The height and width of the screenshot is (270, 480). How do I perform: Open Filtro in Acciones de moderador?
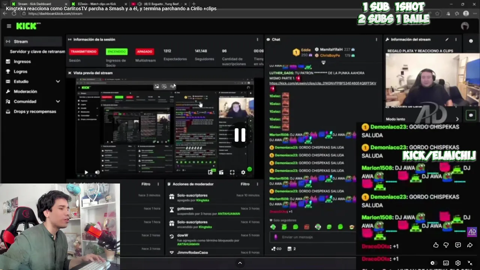[x=245, y=184]
